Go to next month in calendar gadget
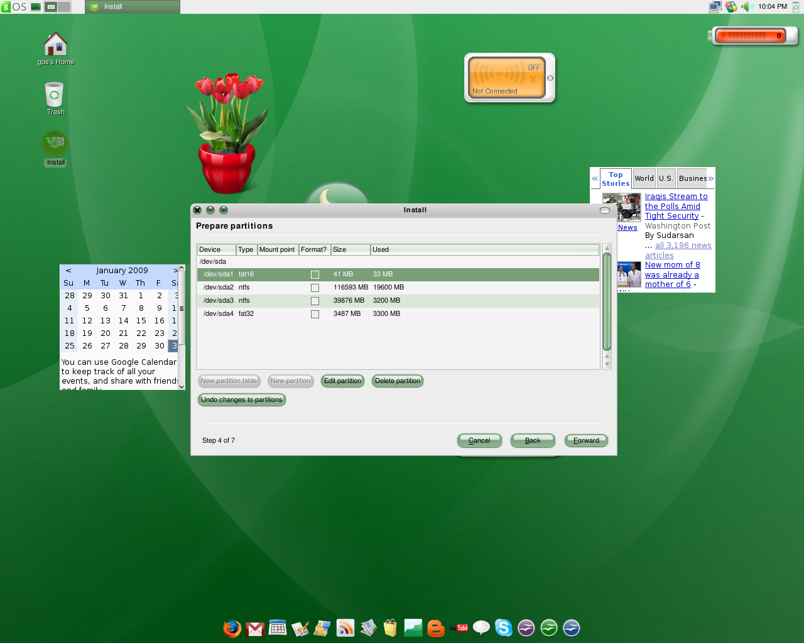This screenshot has height=643, width=804. click(x=175, y=271)
